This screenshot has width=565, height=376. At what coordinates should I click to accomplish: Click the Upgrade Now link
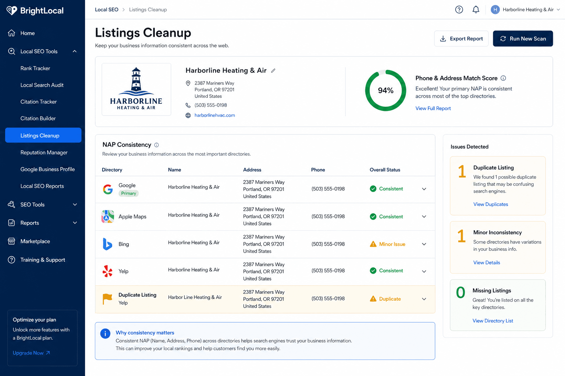pos(31,353)
